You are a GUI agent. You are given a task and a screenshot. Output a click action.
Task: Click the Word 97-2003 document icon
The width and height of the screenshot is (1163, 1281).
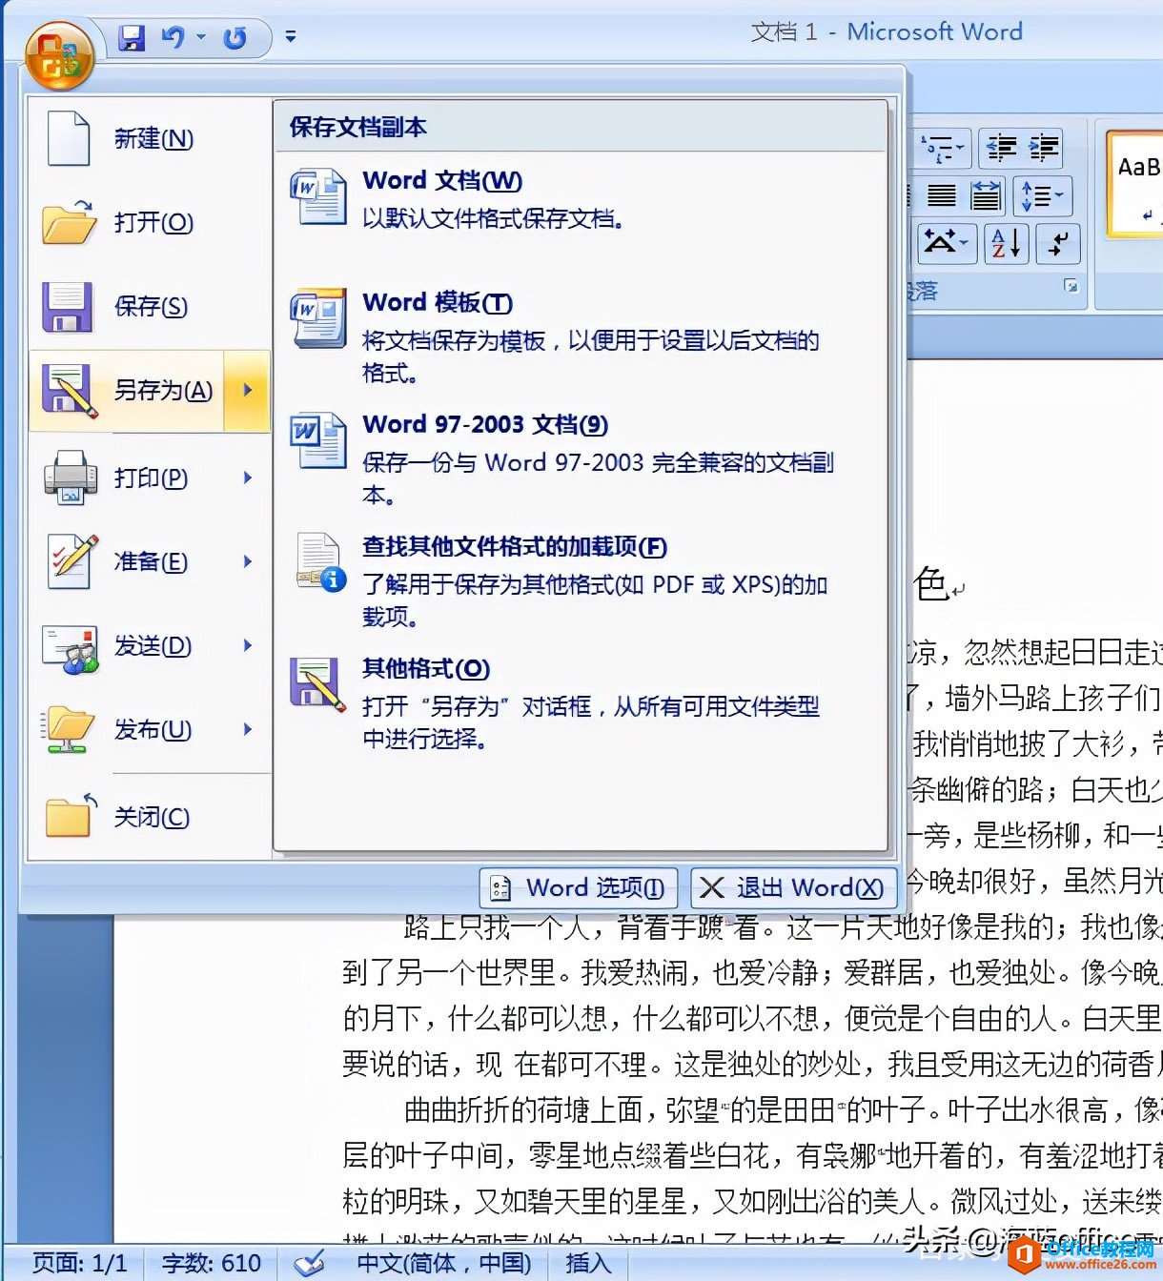[x=318, y=439]
